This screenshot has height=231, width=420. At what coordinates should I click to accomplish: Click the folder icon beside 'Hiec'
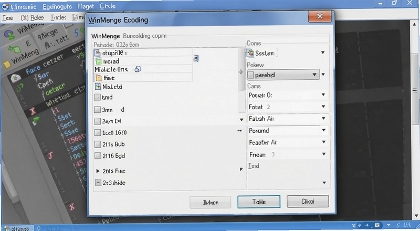(99, 78)
